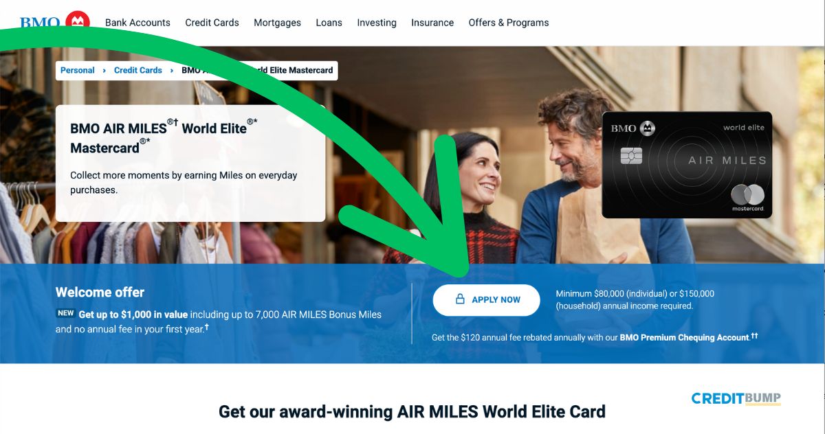Click the NEW badge in welcome offer
Image resolution: width=825 pixels, height=434 pixels.
[65, 313]
